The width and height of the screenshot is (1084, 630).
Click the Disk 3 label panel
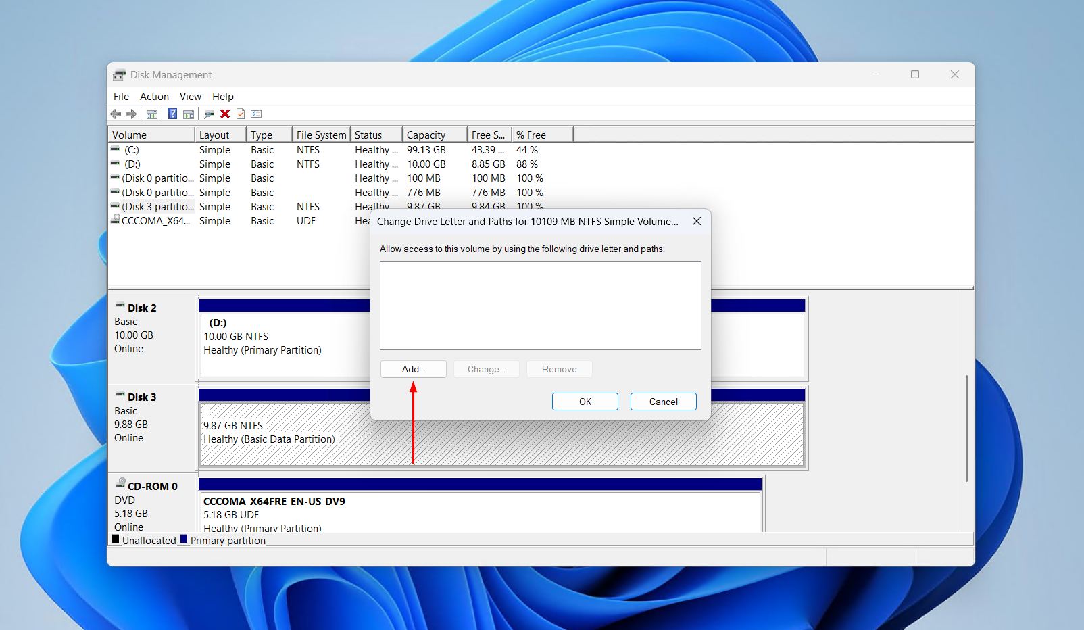click(x=153, y=427)
